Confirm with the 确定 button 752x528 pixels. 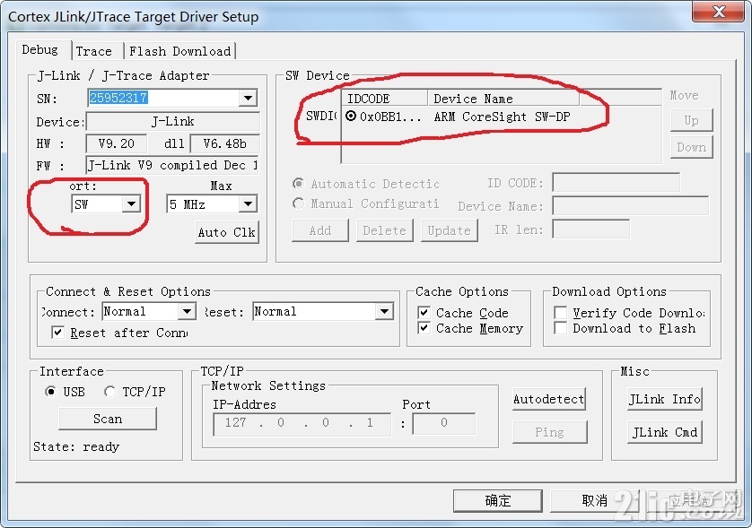[x=498, y=501]
